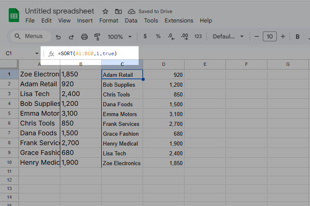Image resolution: width=310 pixels, height=206 pixels.
Task: Decrease font size with minus button
Action: (257, 36)
